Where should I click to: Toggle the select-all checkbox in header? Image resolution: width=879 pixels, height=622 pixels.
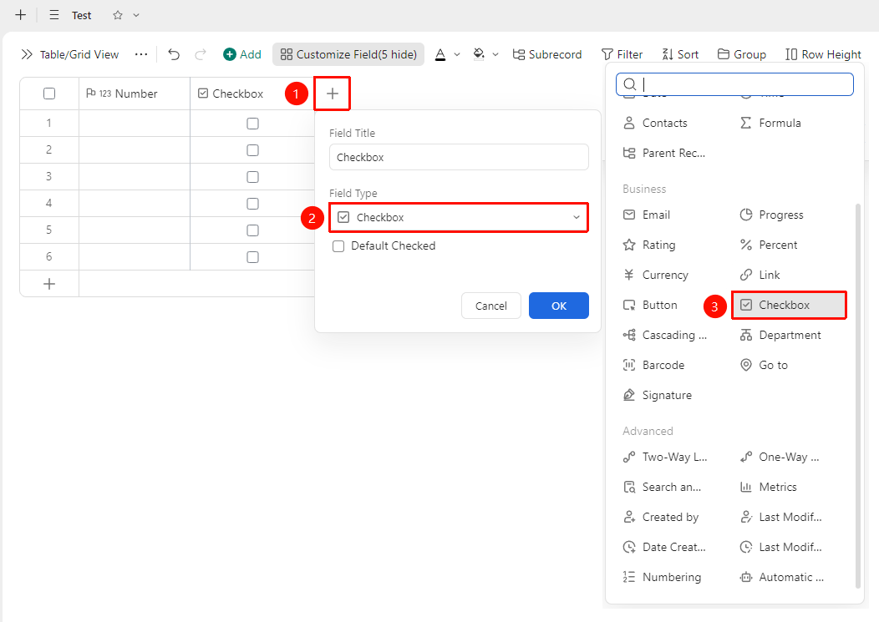coord(49,94)
